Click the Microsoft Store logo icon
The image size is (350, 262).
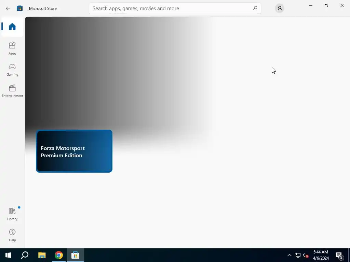pyautogui.click(x=19, y=9)
